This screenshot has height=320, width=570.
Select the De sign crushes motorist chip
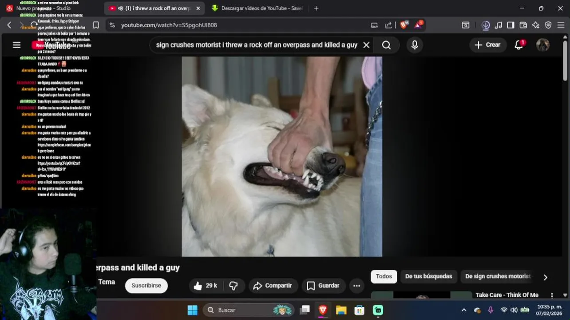498,276
